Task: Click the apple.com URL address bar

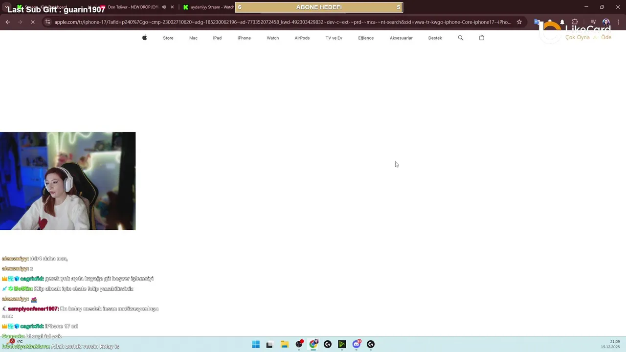Action: [283, 22]
